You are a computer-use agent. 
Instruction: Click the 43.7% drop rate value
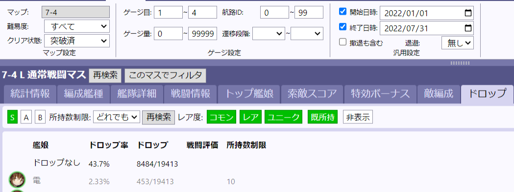[98, 164]
